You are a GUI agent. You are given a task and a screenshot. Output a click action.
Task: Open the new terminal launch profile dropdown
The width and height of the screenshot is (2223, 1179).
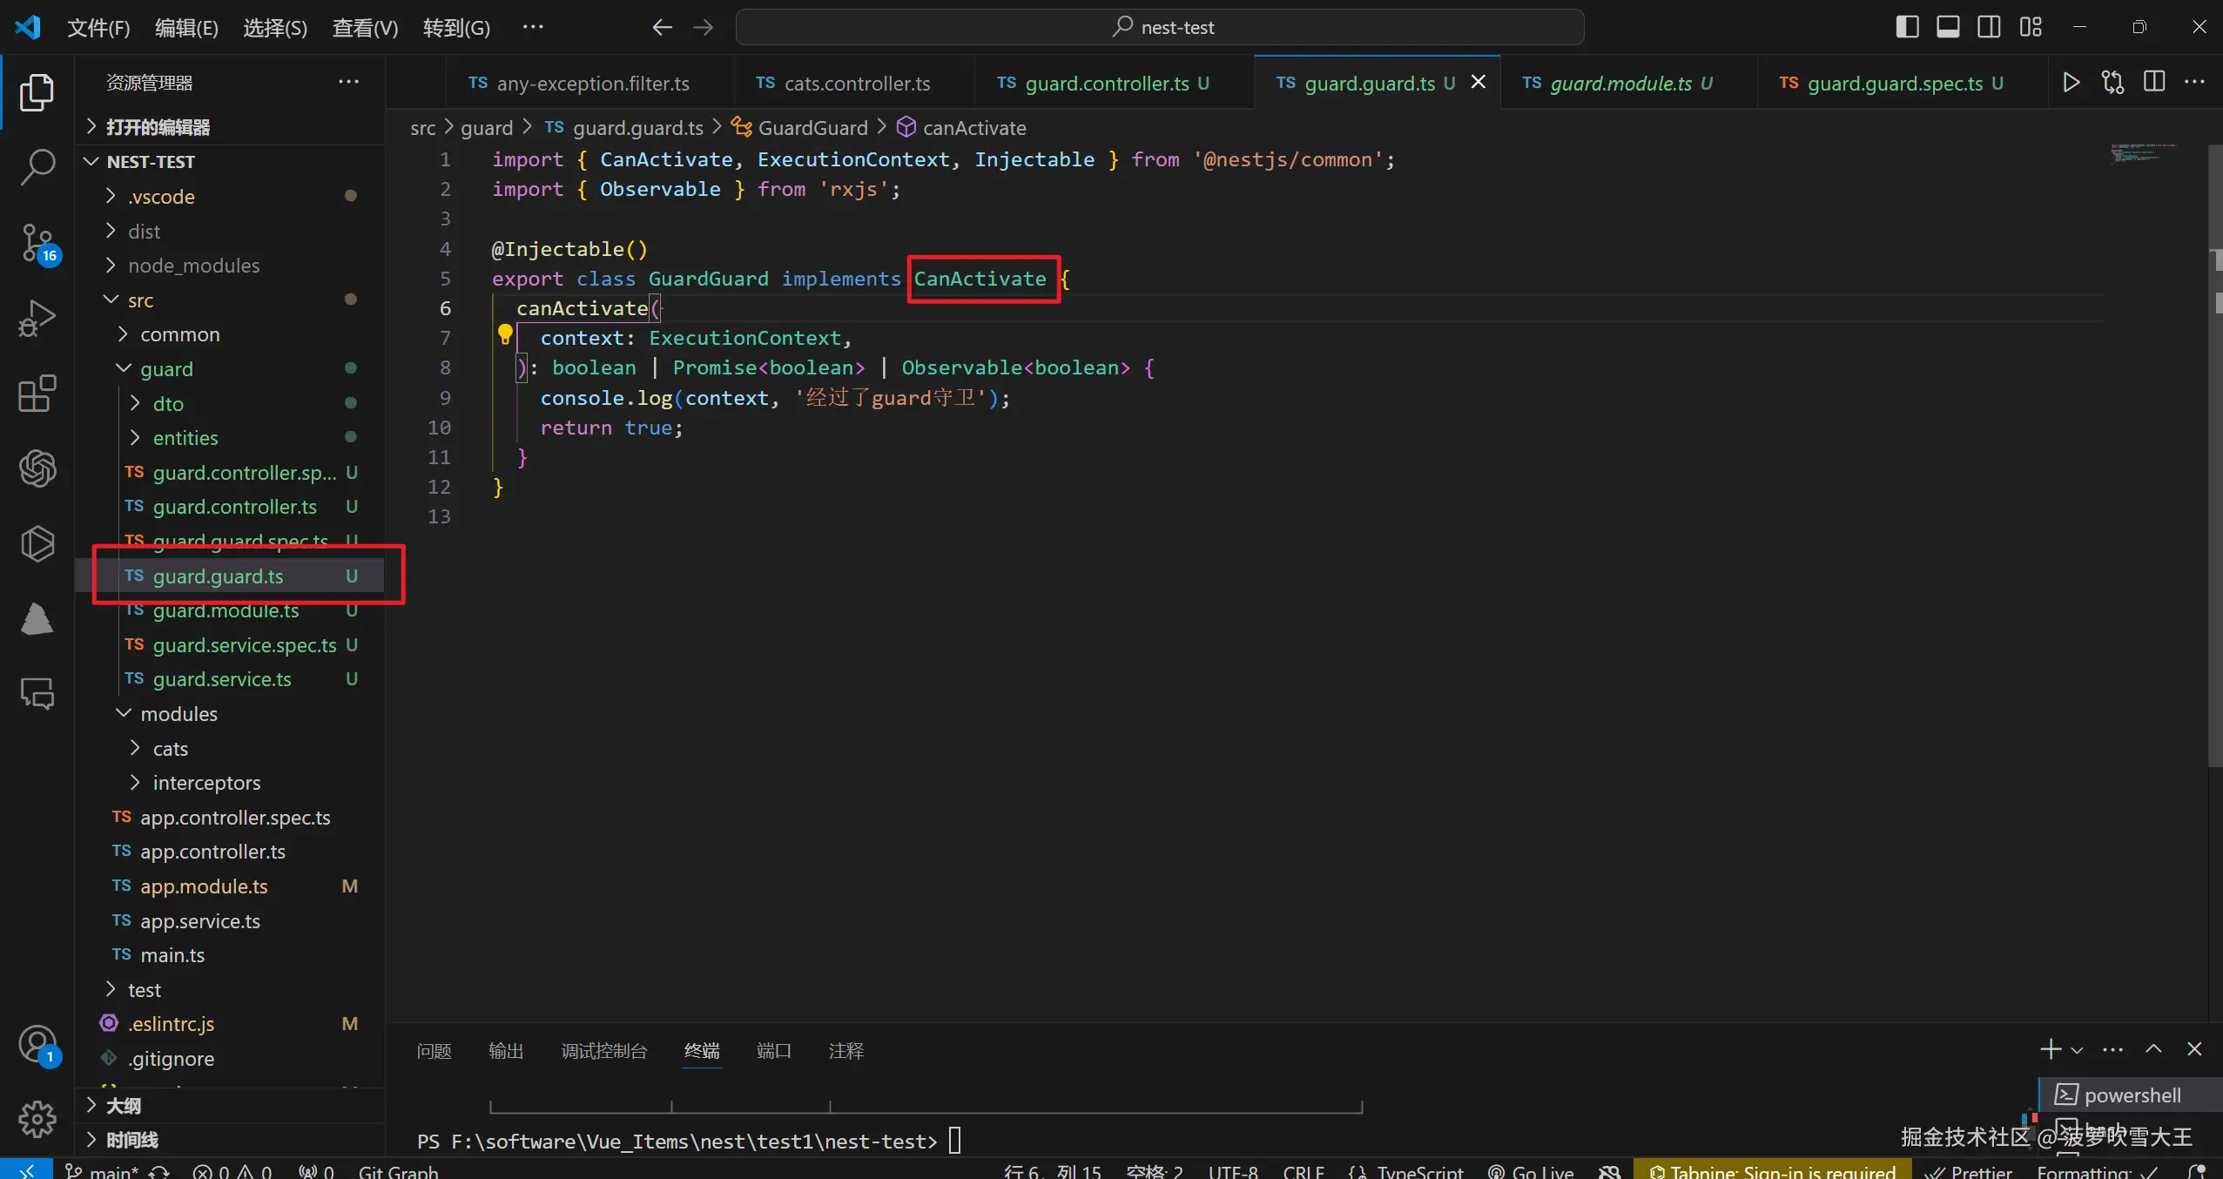(x=2078, y=1050)
